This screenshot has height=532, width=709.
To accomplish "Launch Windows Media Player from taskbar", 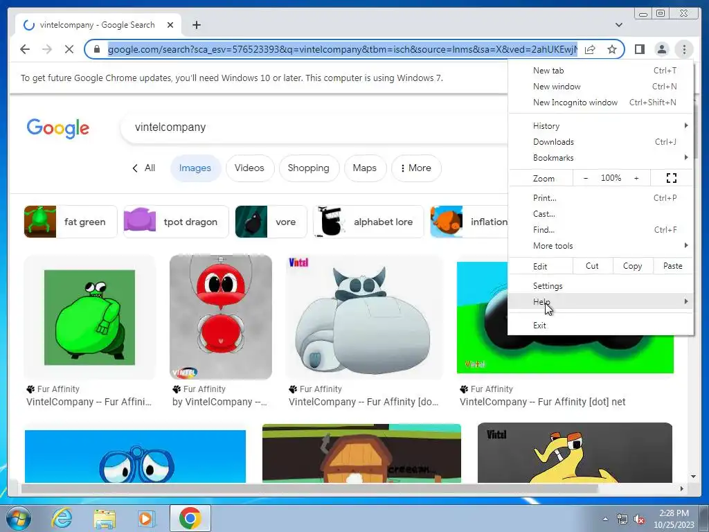I will (x=145, y=518).
